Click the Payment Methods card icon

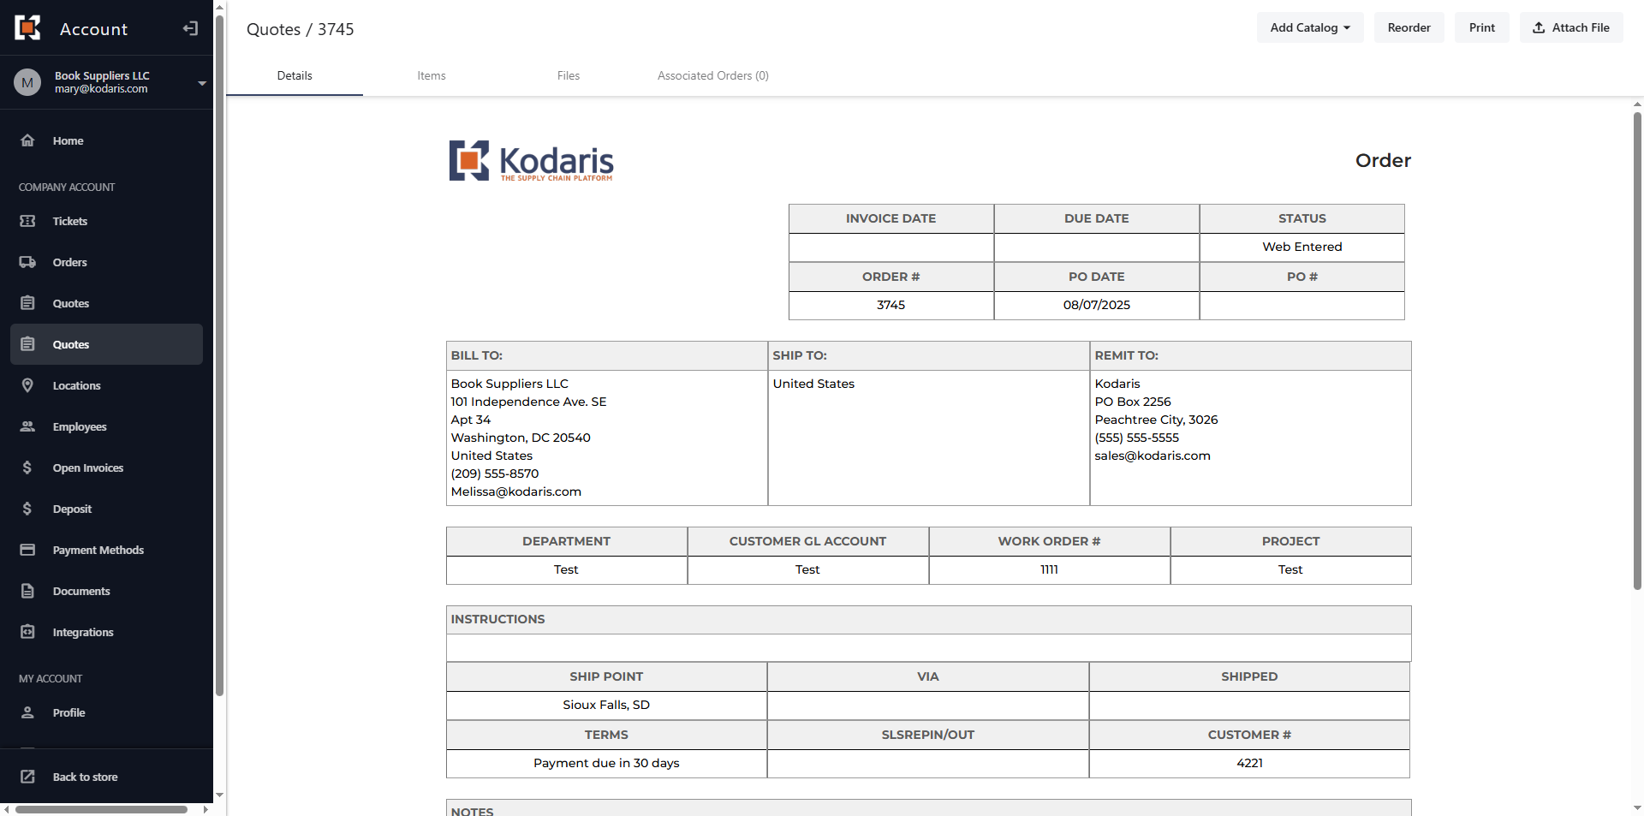[x=27, y=550]
